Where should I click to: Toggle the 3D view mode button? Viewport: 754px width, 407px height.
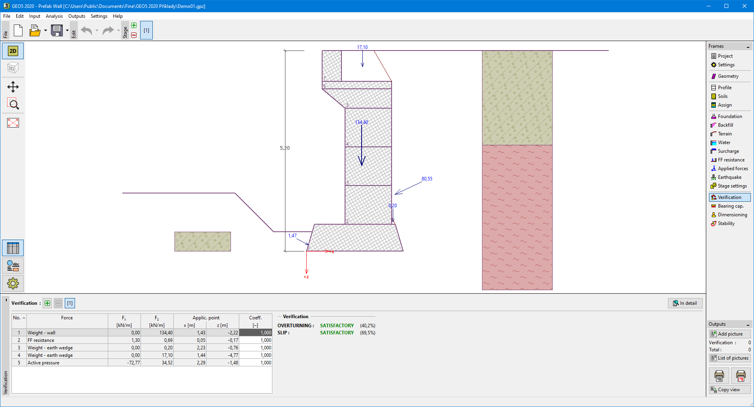point(13,68)
